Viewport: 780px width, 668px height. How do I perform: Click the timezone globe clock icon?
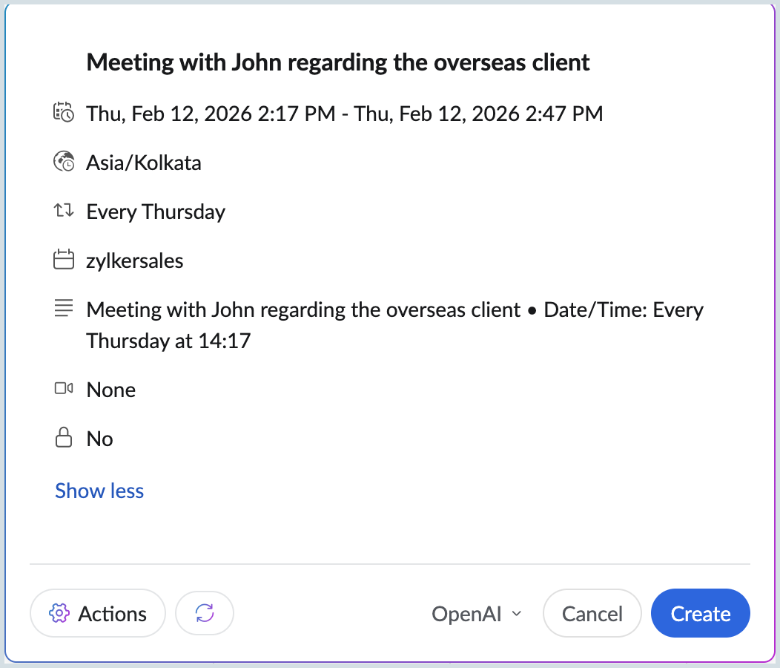click(x=65, y=162)
